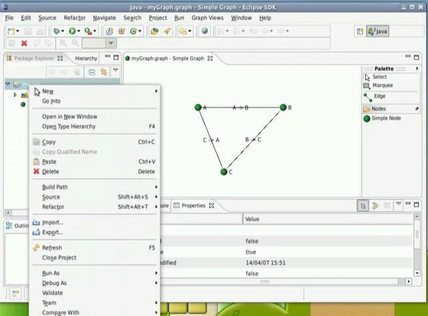The image size is (428, 316).
Task: Open the Window menu
Action: click(241, 18)
